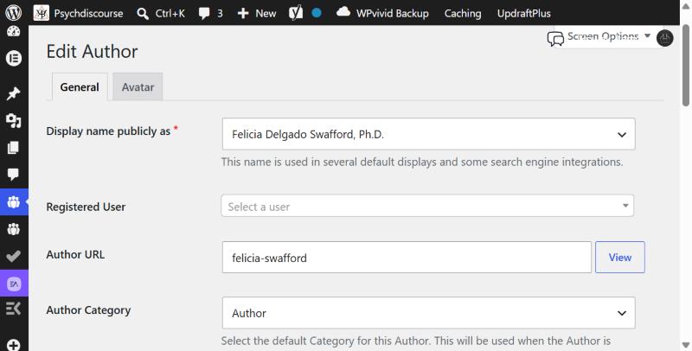Screen dimensions: 692x351
Task: Click the help text about search engine integrations
Action: click(422, 162)
